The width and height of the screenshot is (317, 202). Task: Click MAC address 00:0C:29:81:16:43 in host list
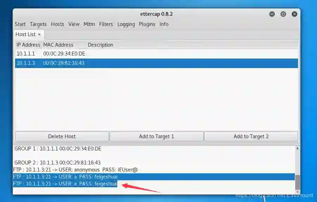point(64,63)
